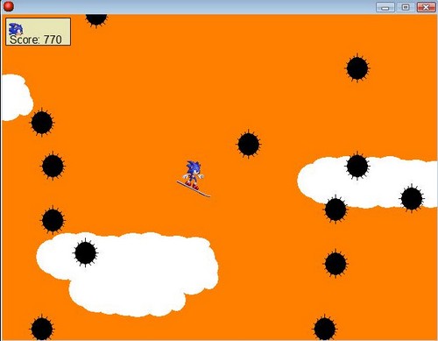438x341 pixels.
Task: Click the spiked mine beside the small left-edge cloud
Action: [42, 123]
